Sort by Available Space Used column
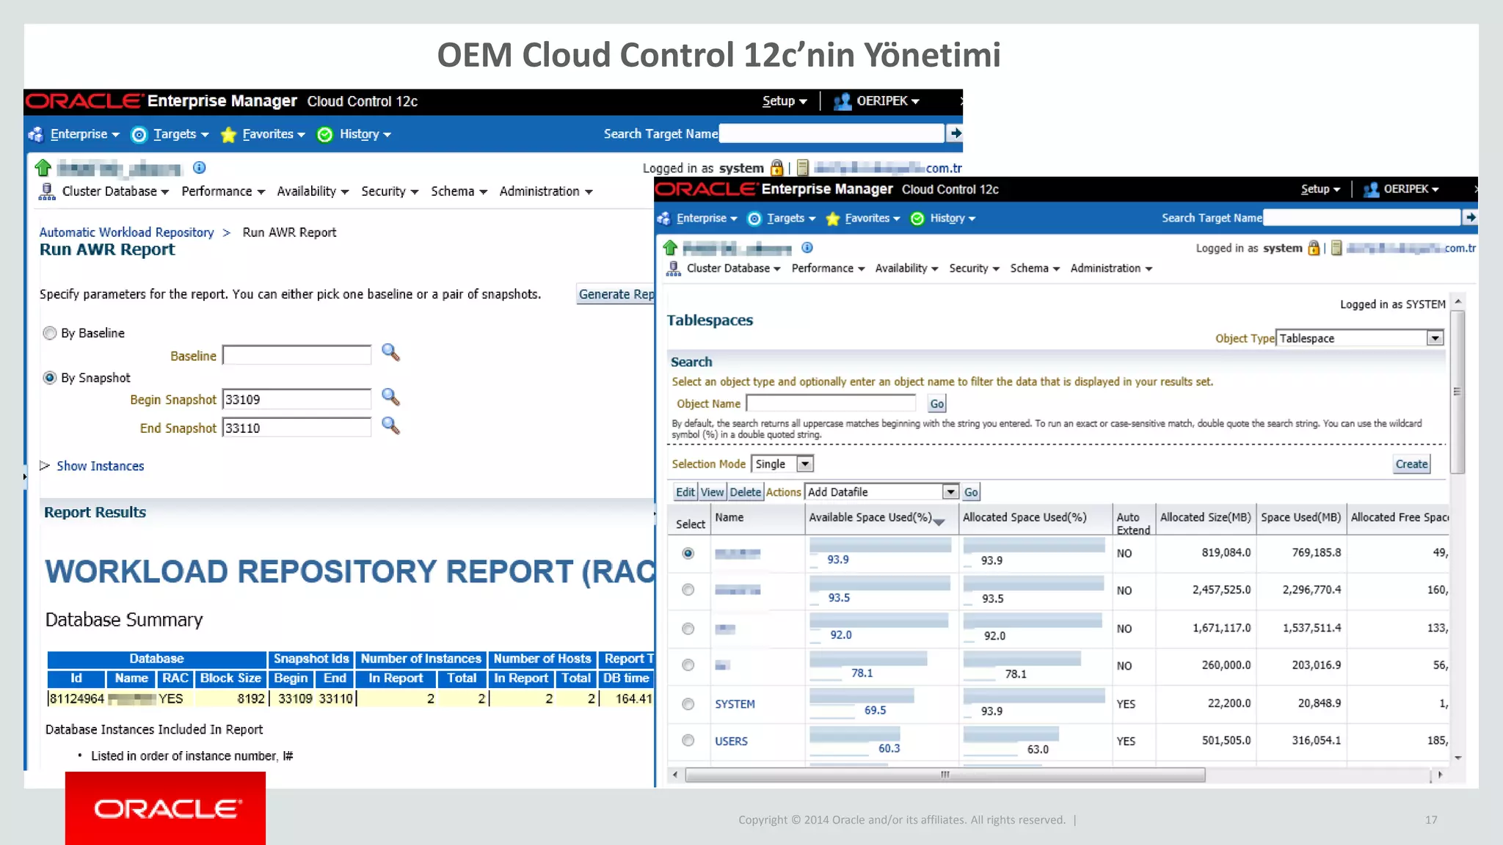Image resolution: width=1503 pixels, height=845 pixels. coord(876,518)
